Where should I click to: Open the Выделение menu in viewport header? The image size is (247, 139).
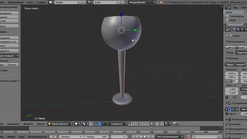pos(14,124)
